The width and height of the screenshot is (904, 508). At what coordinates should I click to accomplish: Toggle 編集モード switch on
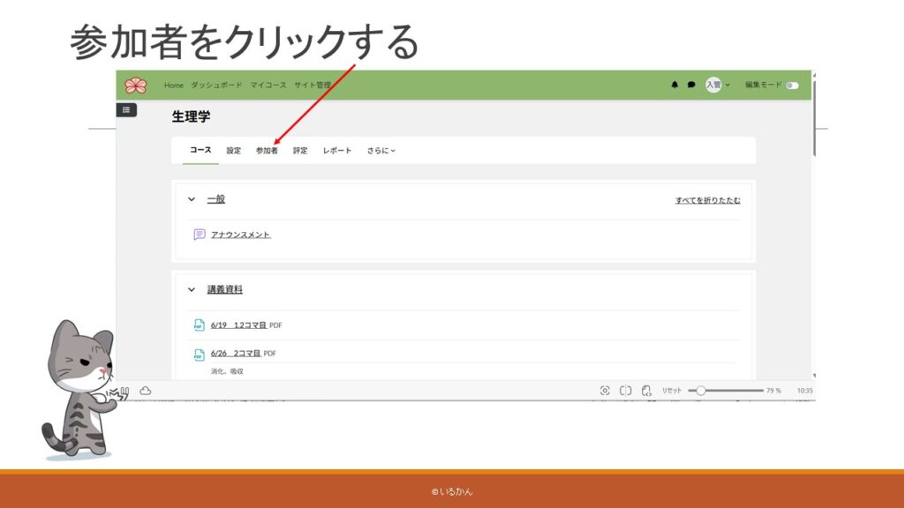(792, 86)
